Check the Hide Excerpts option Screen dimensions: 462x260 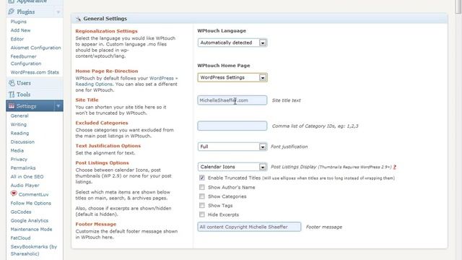tap(202, 214)
